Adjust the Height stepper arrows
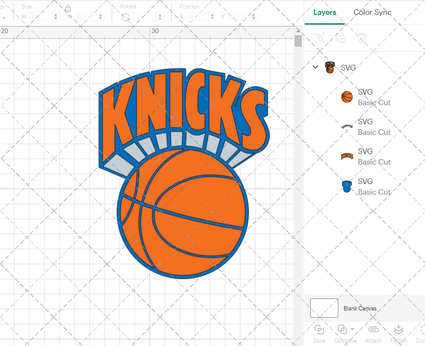 pyautogui.click(x=101, y=17)
